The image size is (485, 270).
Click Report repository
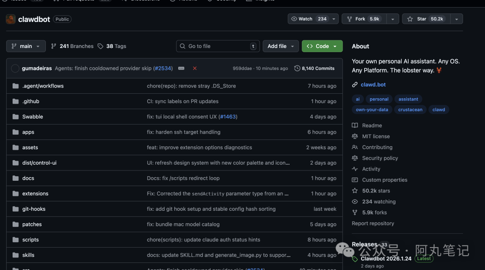click(x=373, y=223)
